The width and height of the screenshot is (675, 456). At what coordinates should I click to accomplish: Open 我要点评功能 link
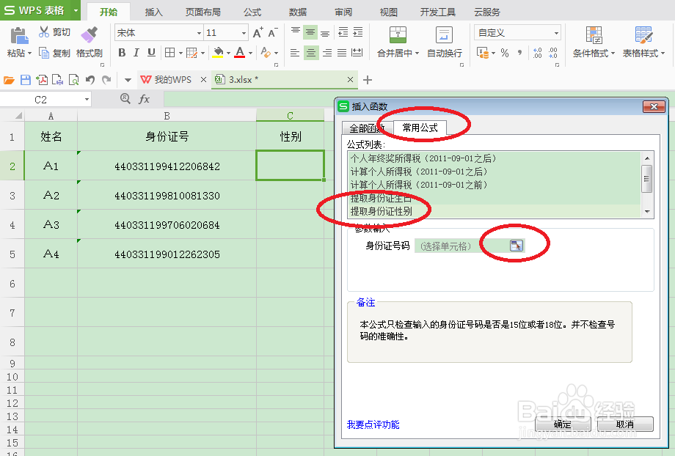pyautogui.click(x=373, y=424)
